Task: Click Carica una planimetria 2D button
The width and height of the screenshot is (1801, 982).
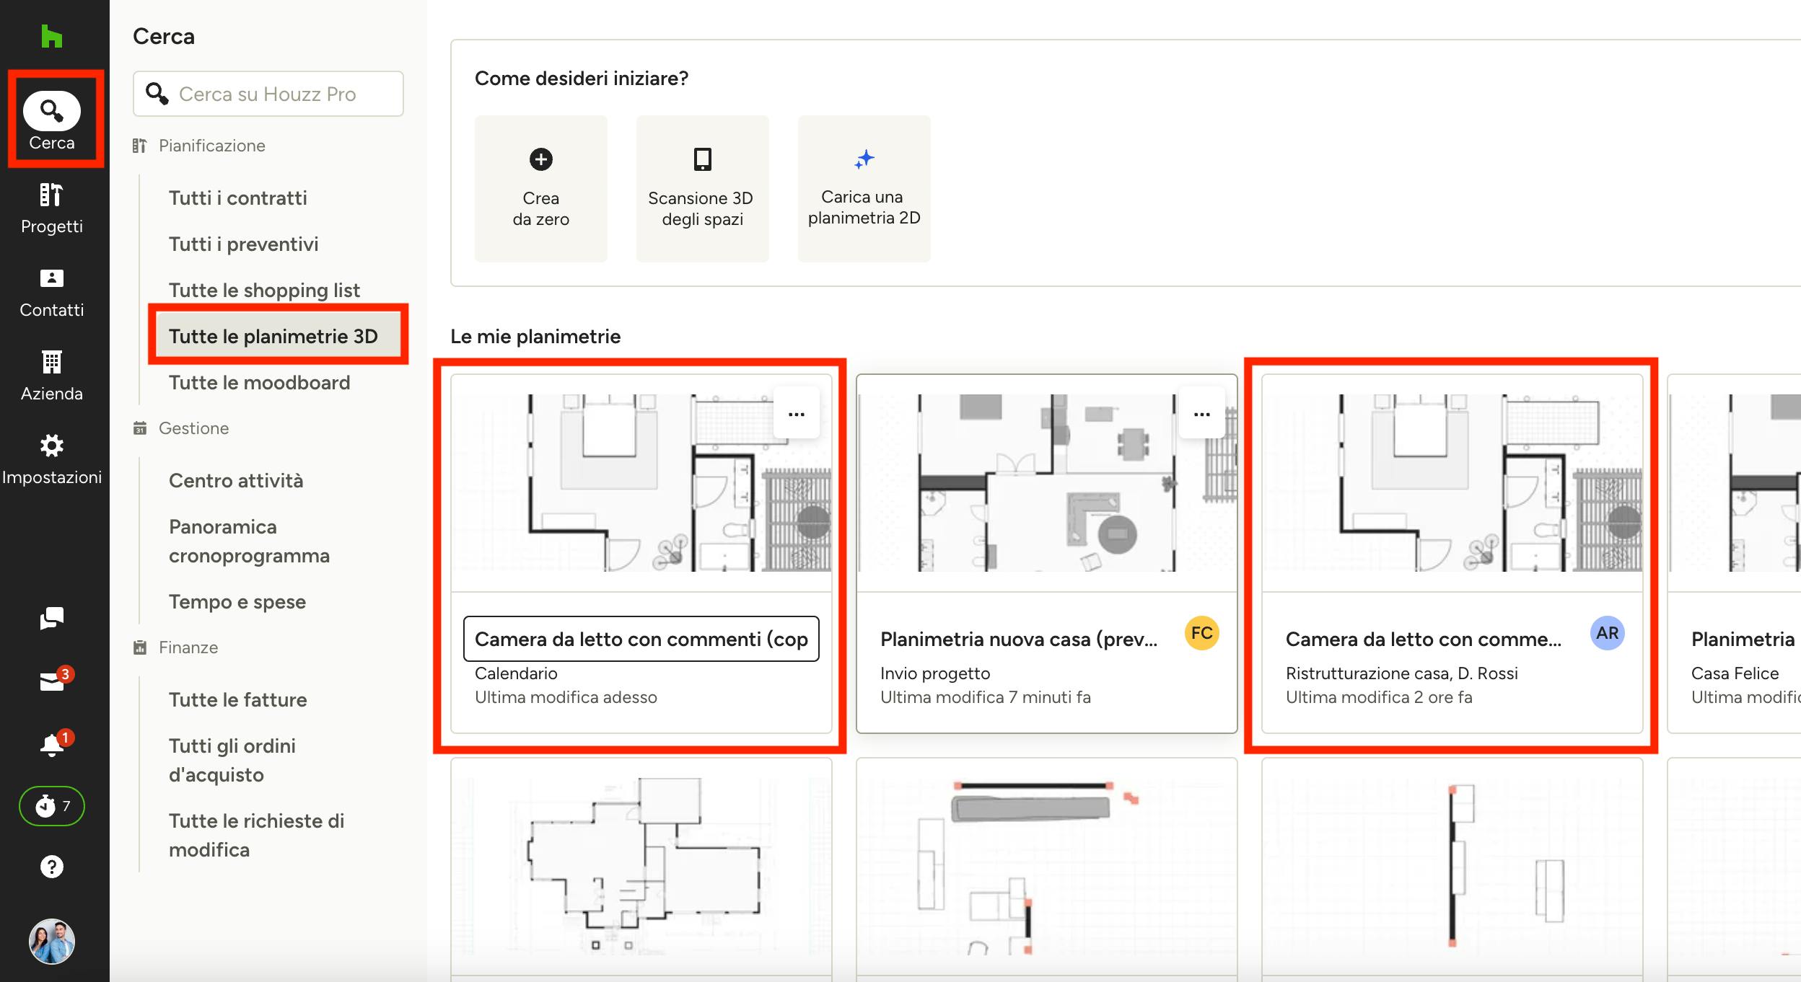Action: pos(864,188)
